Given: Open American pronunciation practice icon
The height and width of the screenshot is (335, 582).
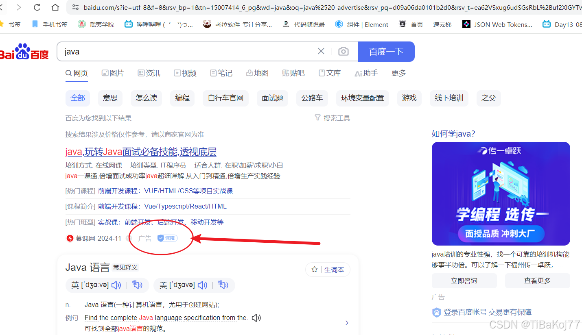Looking at the screenshot, I should [223, 285].
